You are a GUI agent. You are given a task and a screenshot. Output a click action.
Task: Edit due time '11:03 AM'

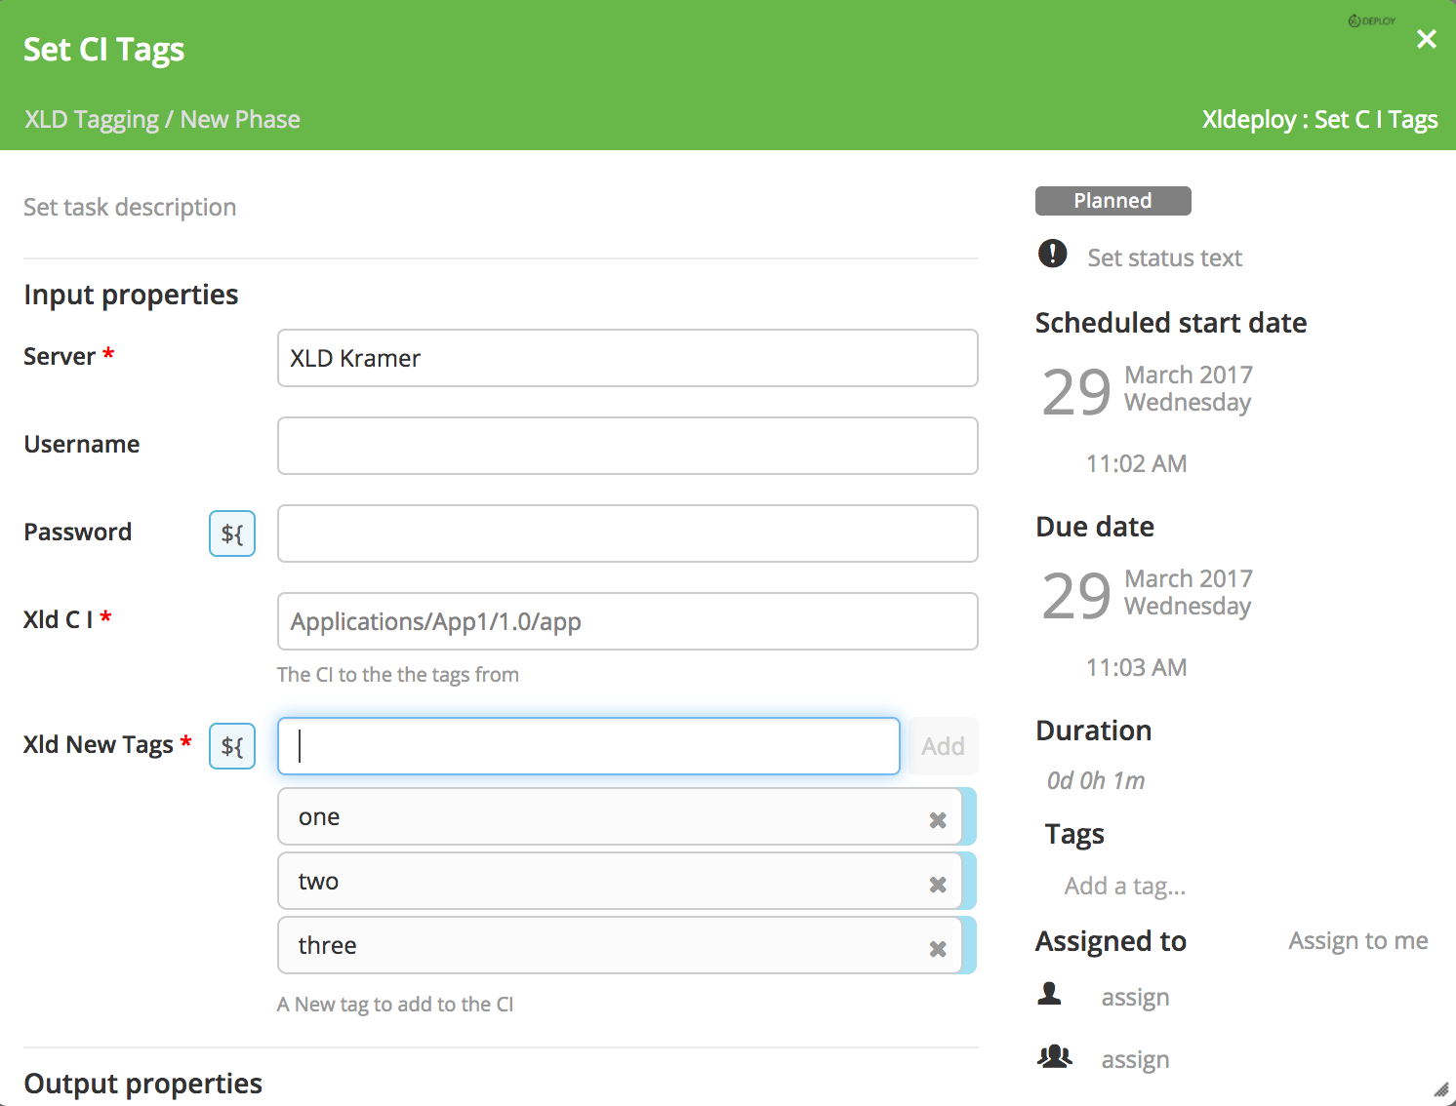coord(1136,667)
